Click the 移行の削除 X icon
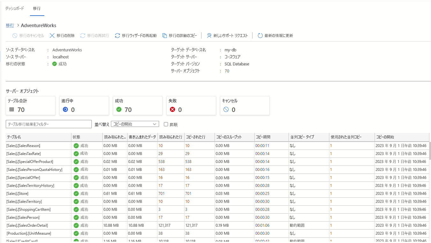431x243 pixels. 52,36
